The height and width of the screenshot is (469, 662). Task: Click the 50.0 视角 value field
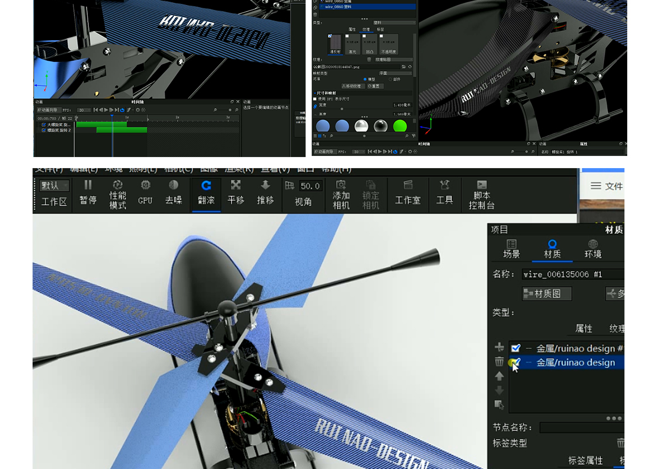[x=311, y=186]
